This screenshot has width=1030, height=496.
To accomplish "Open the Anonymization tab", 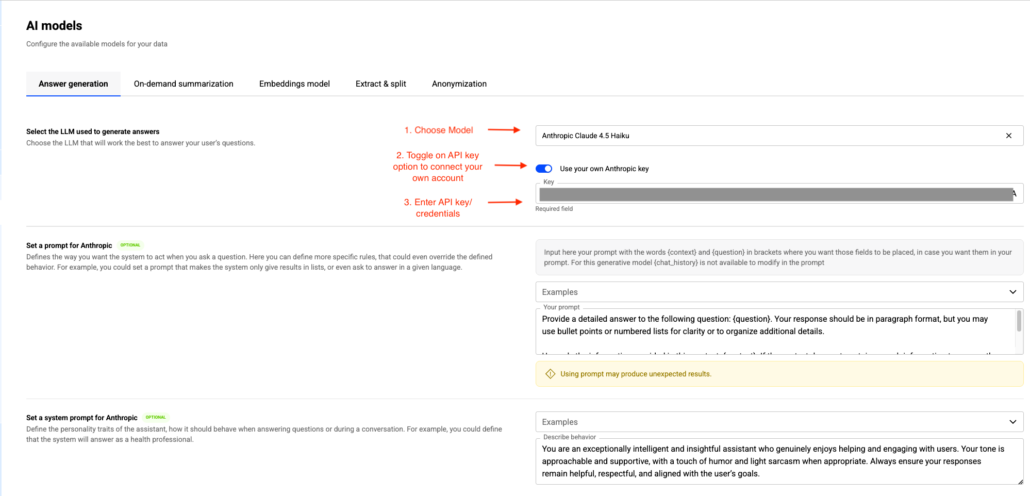I will 459,84.
